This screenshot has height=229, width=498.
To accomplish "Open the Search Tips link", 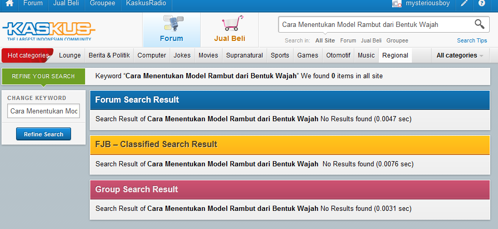I will (472, 40).
